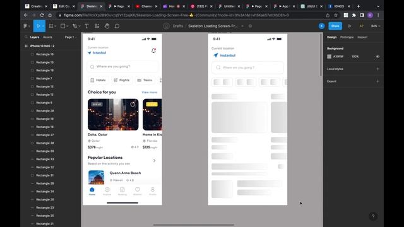This screenshot has width=404, height=227.
Task: Open the zoom level 84% dropdown
Action: 376,26
